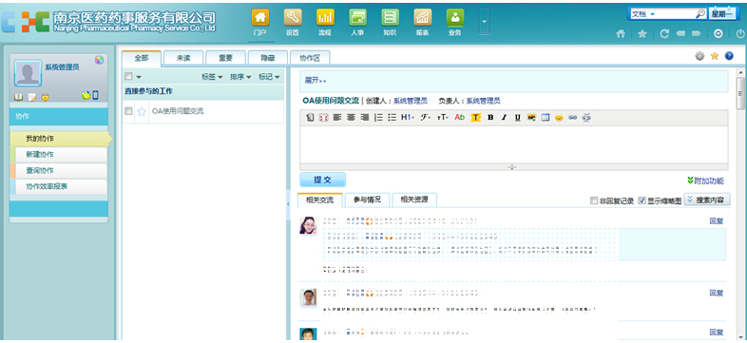The image size is (747, 343).
Task: Open the book icon under the avatar
Action: (x=19, y=97)
